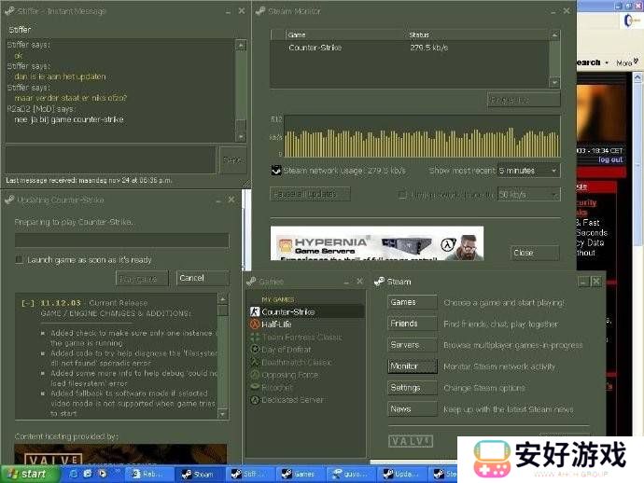The height and width of the screenshot is (483, 644).
Task: Toggle the Steam network usage checkbox
Action: click(276, 171)
